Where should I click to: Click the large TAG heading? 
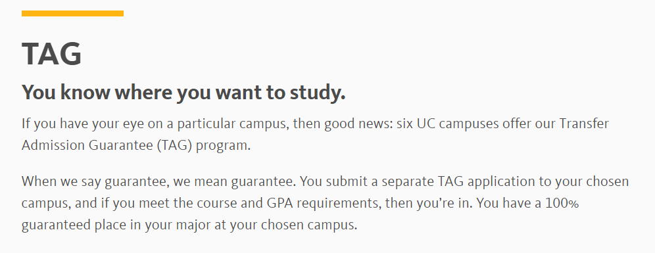coord(51,54)
